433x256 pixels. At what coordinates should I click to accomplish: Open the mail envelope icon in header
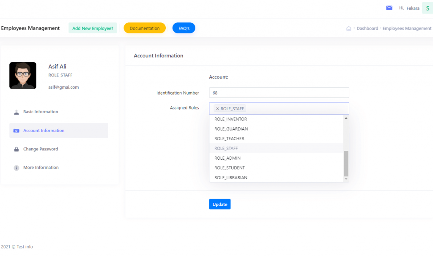(389, 8)
